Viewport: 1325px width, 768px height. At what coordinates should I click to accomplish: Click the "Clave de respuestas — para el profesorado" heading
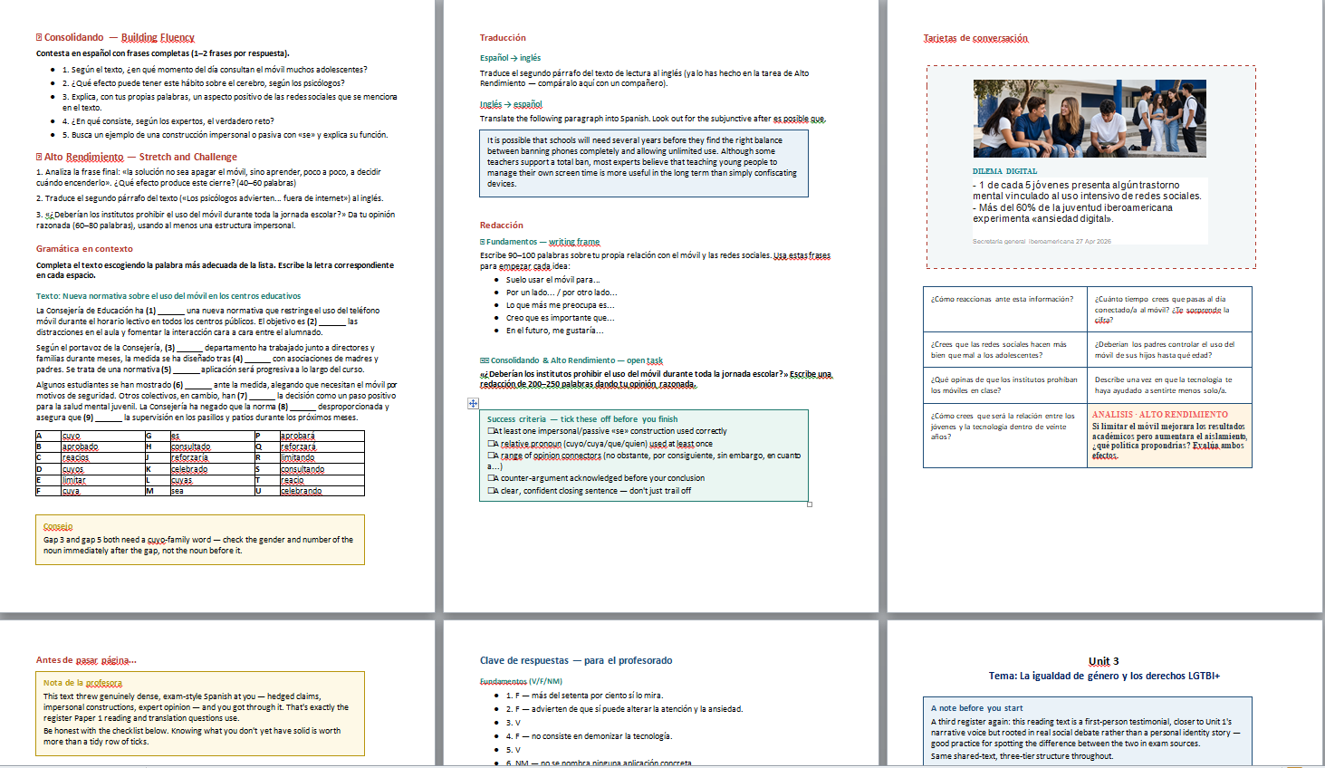(576, 661)
